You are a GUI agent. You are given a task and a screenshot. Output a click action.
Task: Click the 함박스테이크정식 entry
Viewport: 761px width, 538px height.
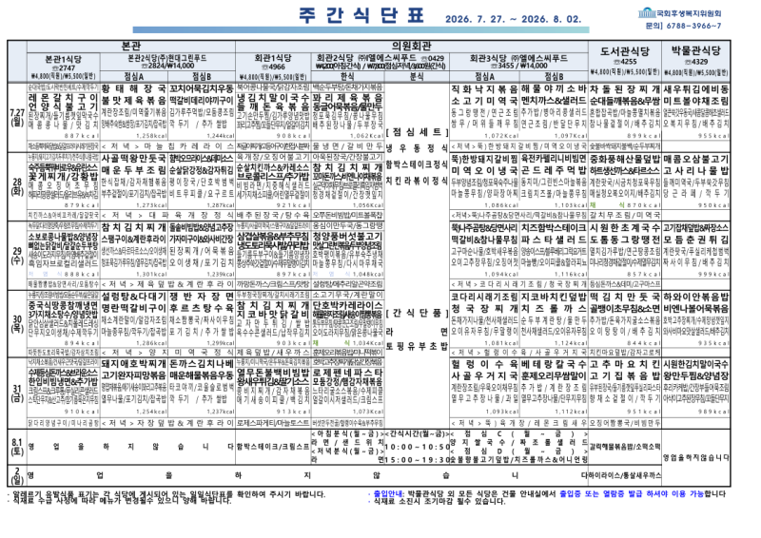pos(417,165)
